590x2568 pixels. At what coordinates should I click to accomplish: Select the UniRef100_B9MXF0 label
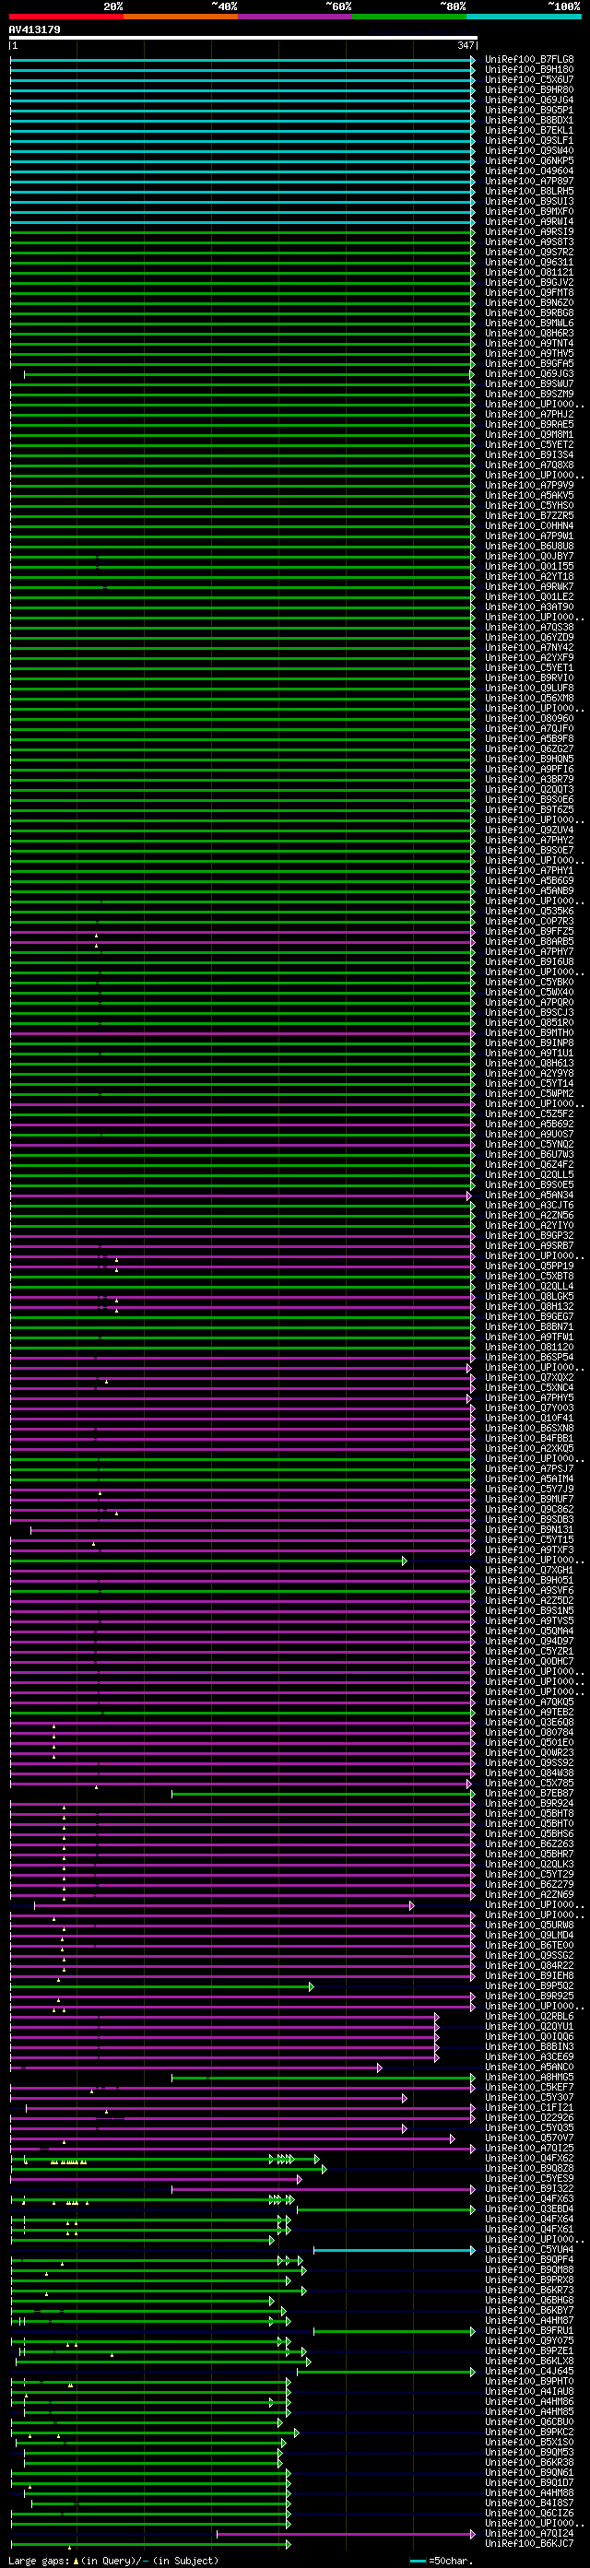coord(529,211)
